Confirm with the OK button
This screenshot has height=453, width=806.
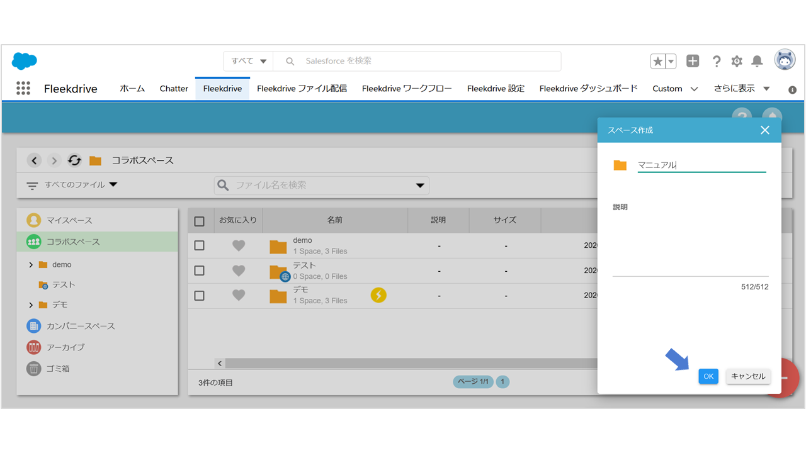pyautogui.click(x=708, y=376)
